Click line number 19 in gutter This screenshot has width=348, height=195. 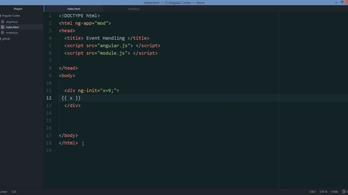tap(49, 151)
